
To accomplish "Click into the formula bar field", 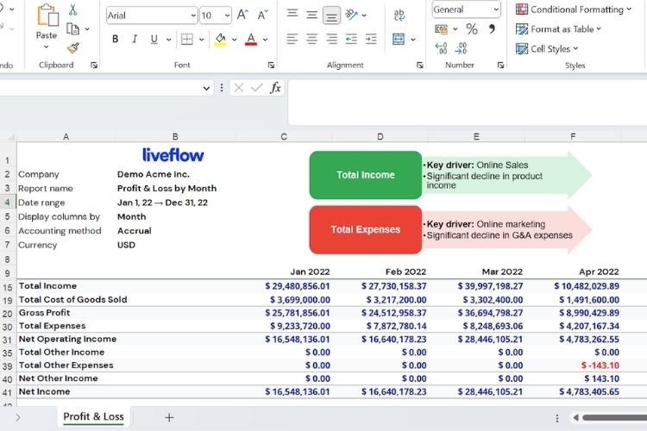I will [x=468, y=103].
